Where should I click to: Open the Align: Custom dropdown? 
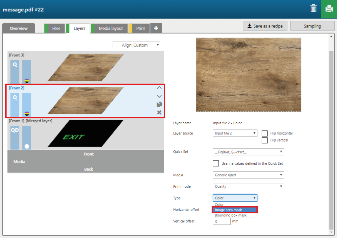pyautogui.click(x=136, y=45)
